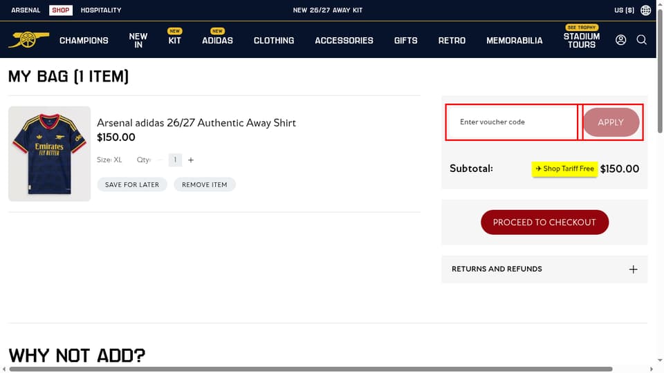Open the away shirt product thumbnail
The height and width of the screenshot is (373, 664).
(50, 153)
